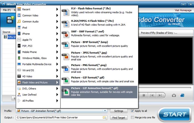Click the DVD, Others disc icon
194x123 pixels.
click(19, 88)
